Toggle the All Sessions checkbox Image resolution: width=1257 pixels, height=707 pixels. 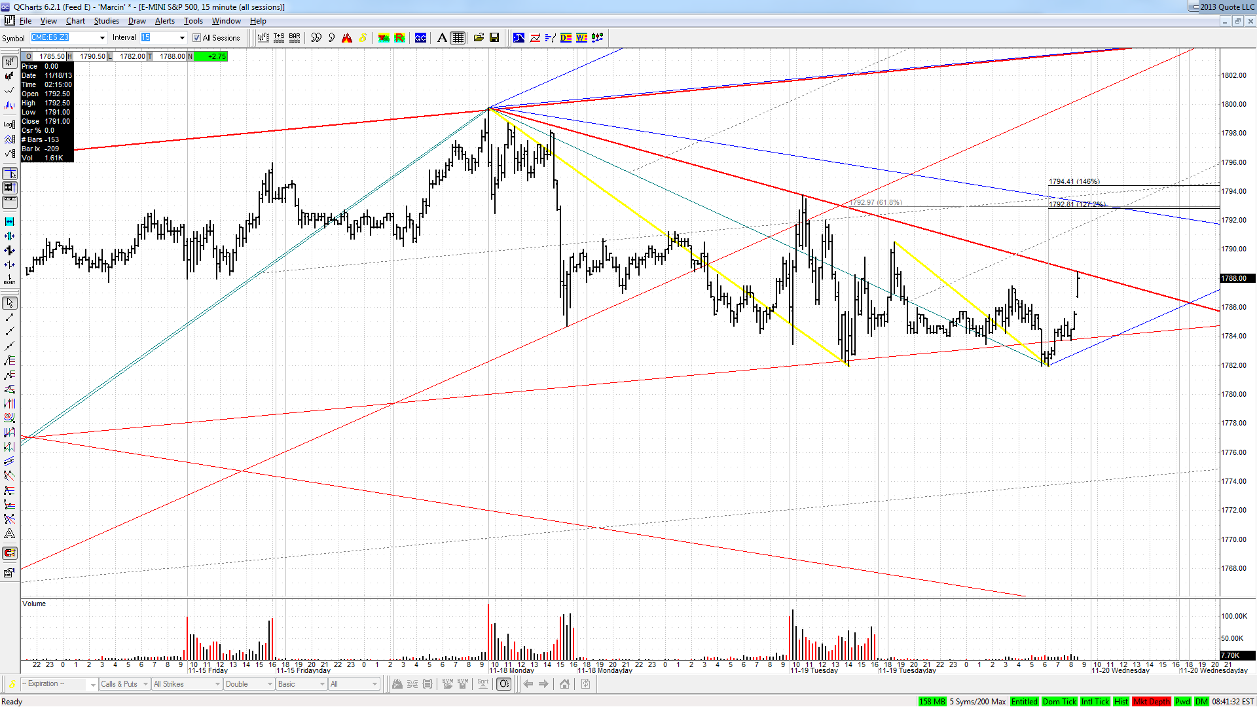click(x=196, y=38)
